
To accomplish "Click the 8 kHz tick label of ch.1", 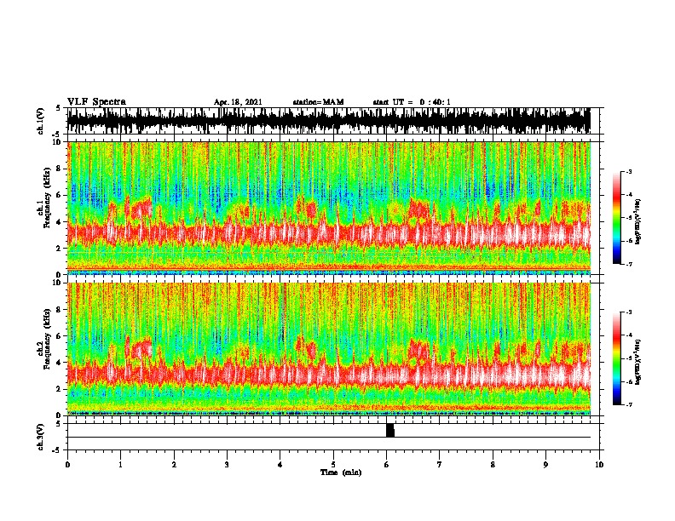I will click(59, 169).
